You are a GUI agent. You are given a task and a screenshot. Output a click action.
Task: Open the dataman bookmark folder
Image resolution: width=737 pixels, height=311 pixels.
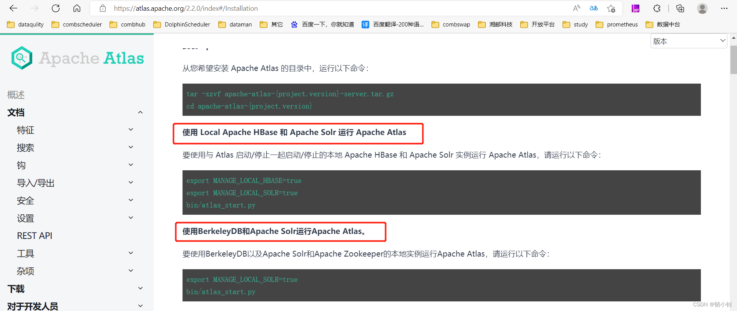(235, 25)
